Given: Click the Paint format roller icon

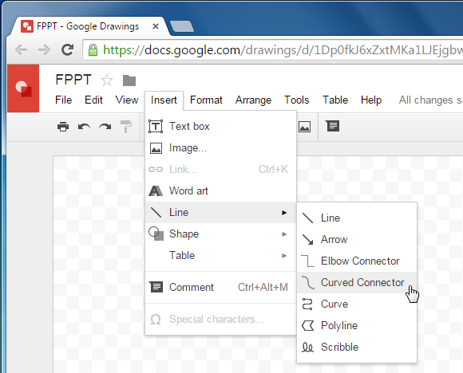Looking at the screenshot, I should pos(126,127).
